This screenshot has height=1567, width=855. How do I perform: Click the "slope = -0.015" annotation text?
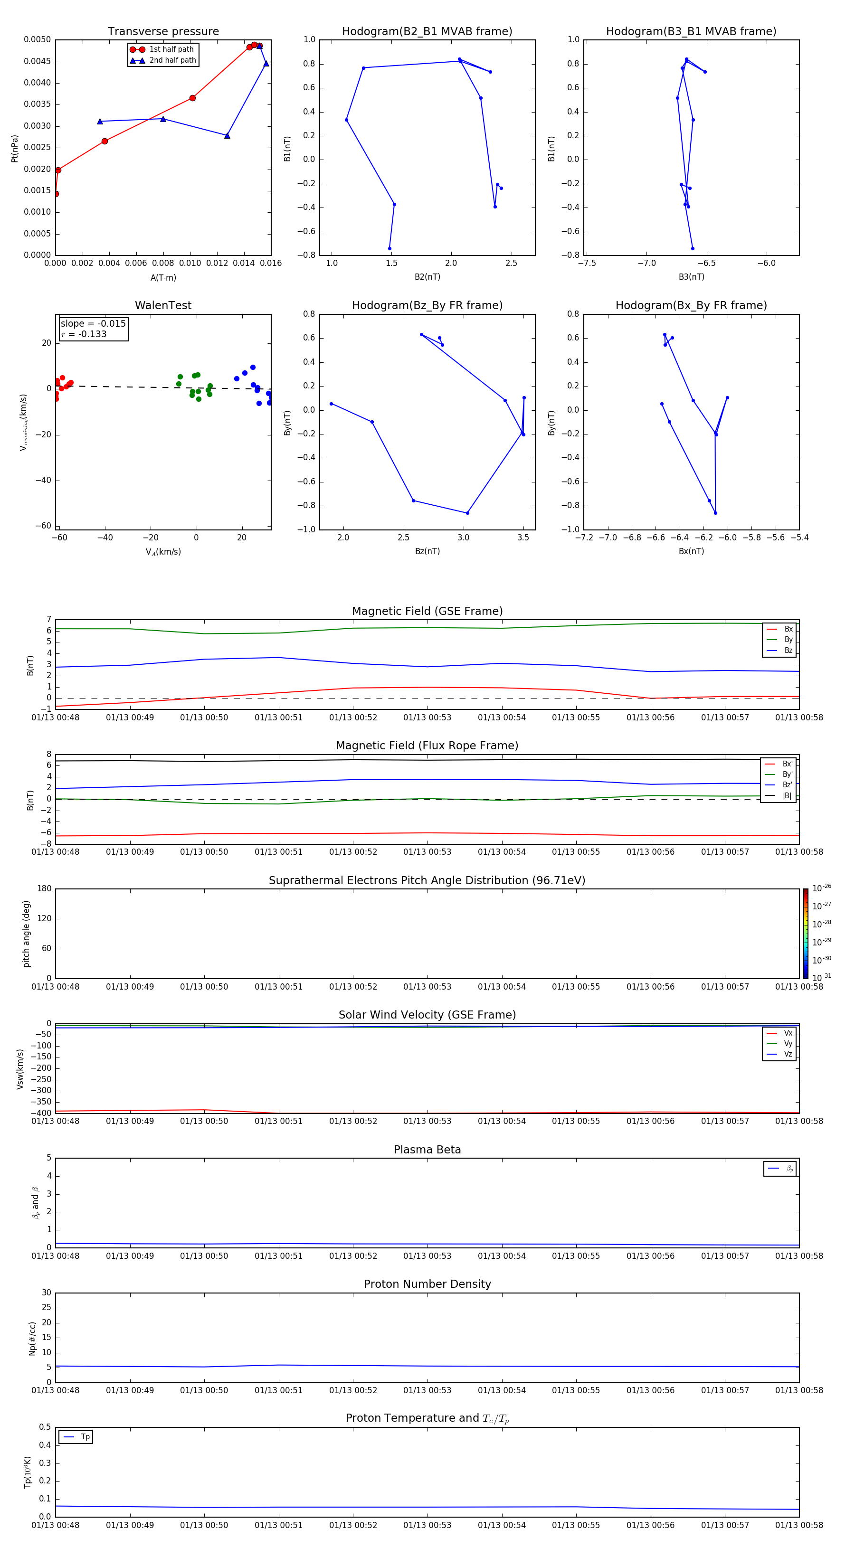point(93,324)
